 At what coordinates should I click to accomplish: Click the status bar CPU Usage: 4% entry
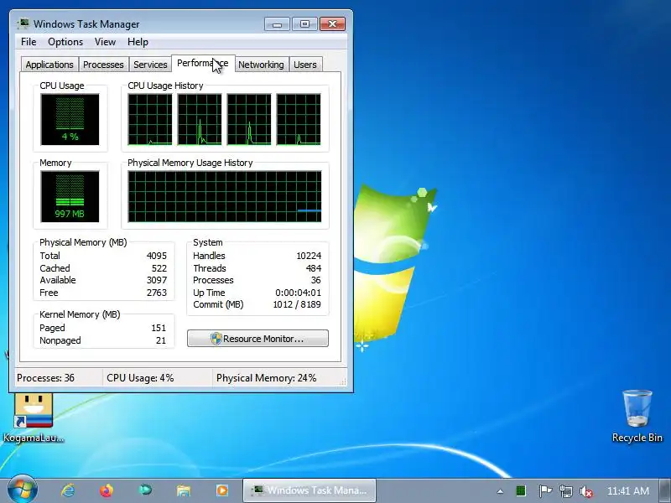click(140, 378)
